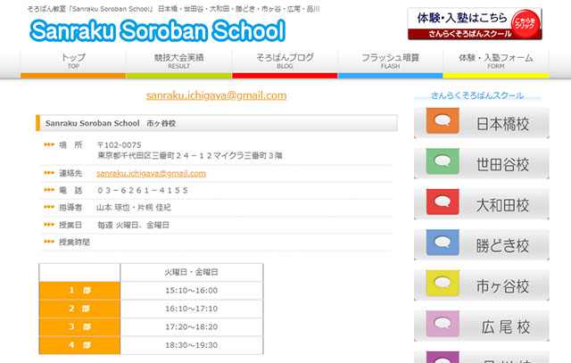The image size is (571, 363).
Task: Click the arrow icon beside 指導者
Action: click(x=49, y=207)
